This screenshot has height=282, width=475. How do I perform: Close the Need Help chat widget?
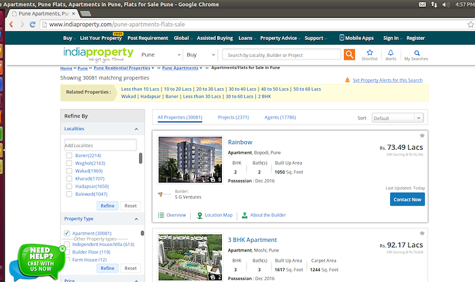(x=62, y=249)
